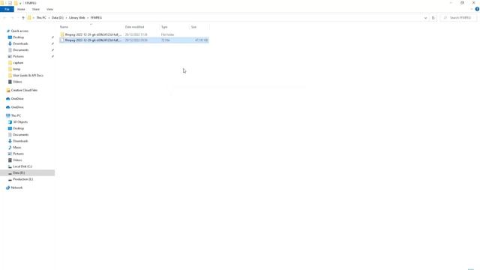
Task: Click the FFMPEG breadcrumb in address bar
Action: [x=96, y=18]
